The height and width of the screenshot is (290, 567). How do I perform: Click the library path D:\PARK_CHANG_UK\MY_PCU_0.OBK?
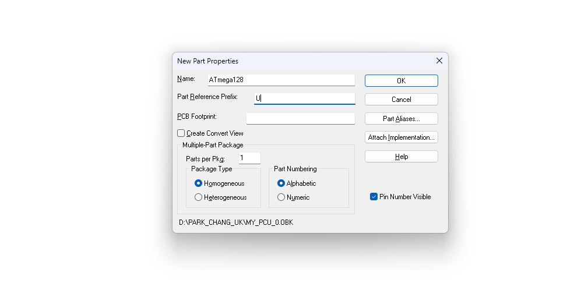tap(236, 222)
